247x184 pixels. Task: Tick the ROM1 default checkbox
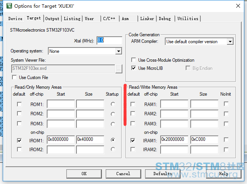(x=19, y=104)
